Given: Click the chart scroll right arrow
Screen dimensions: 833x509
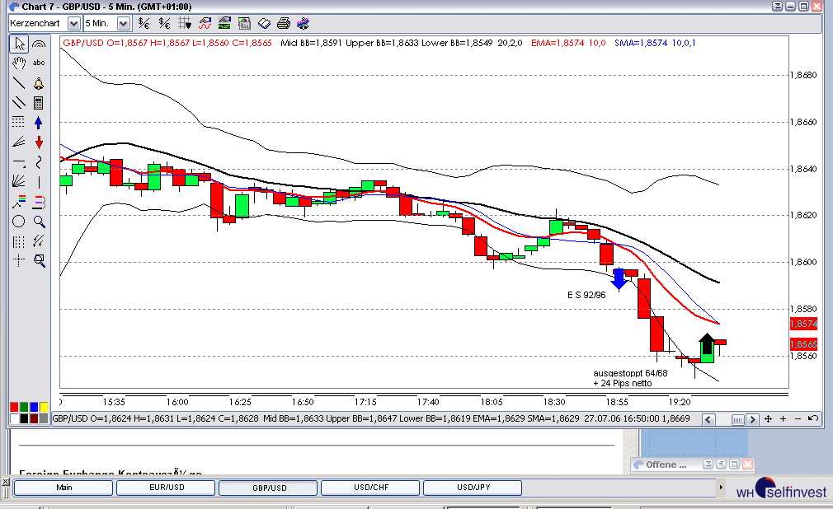Looking at the screenshot, I should pos(752,419).
